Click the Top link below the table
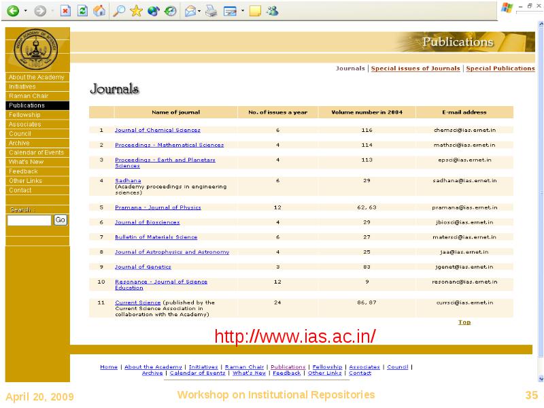 pos(464,322)
